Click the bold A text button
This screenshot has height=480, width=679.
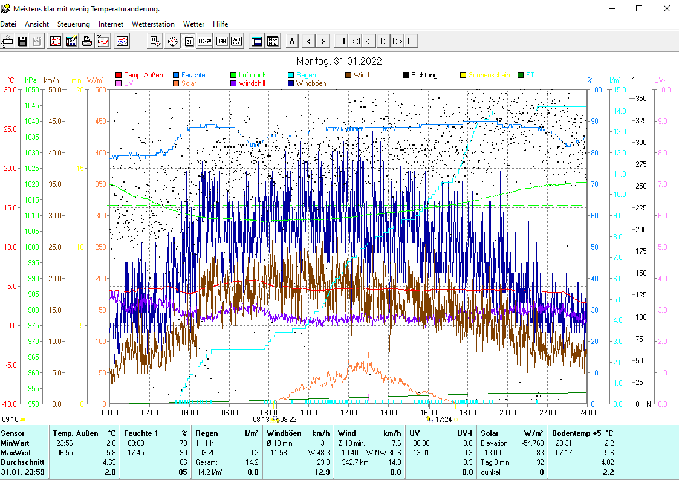click(292, 41)
